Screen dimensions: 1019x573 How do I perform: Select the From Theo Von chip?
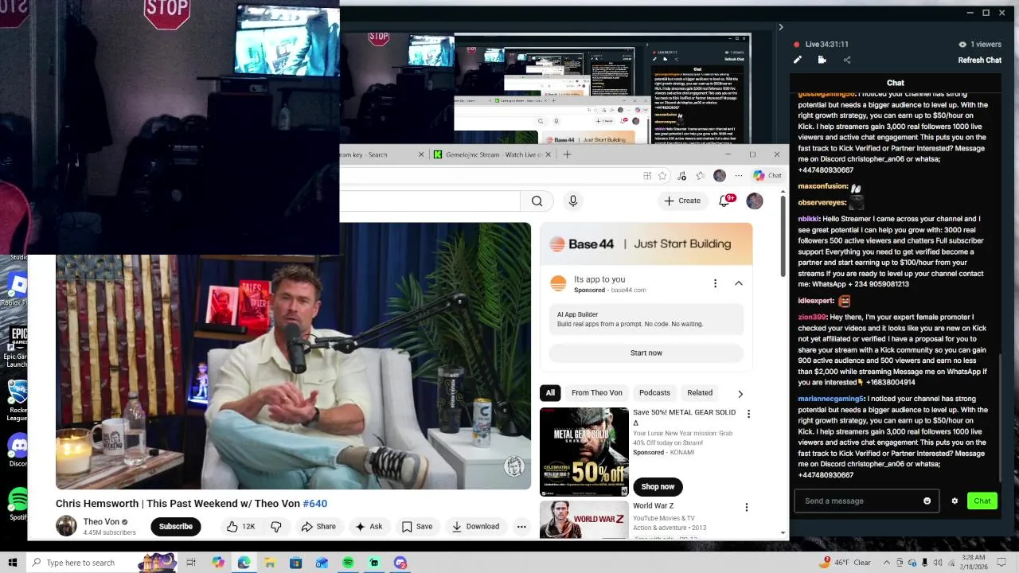pos(597,392)
